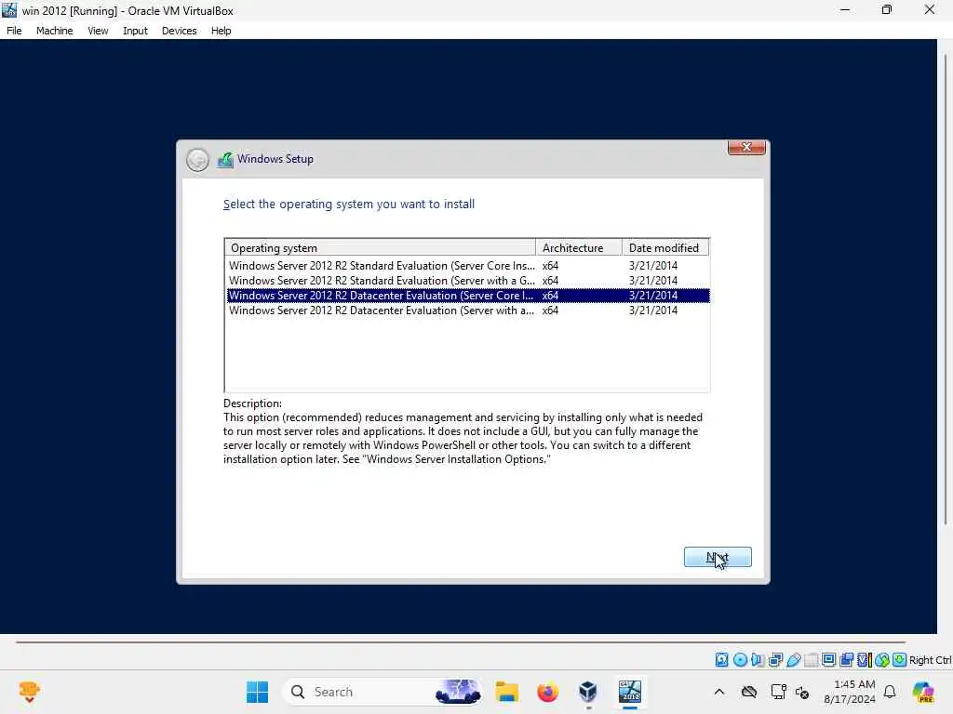Click the taskbar clock showing 1:45 AM
This screenshot has width=953, height=714.
click(x=850, y=692)
